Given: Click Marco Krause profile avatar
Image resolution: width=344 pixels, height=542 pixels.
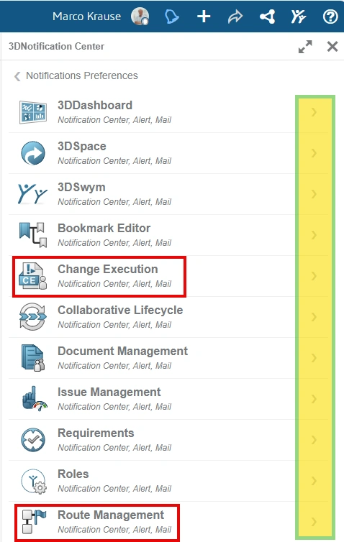Looking at the screenshot, I should point(140,17).
